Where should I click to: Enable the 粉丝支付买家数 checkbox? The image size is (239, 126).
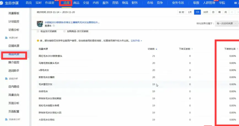point(38,31)
